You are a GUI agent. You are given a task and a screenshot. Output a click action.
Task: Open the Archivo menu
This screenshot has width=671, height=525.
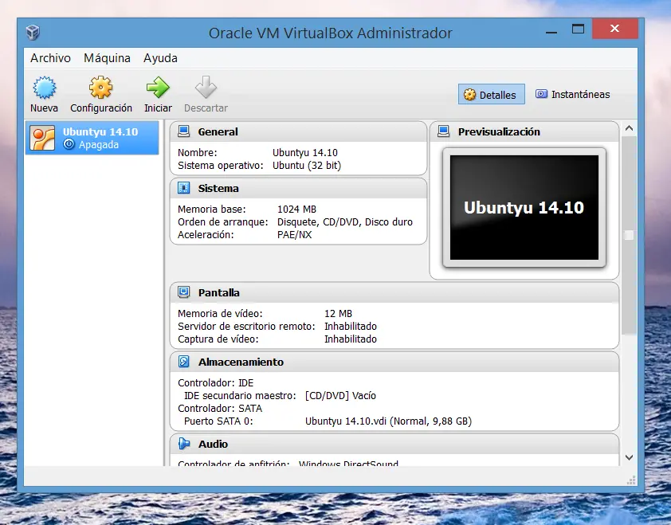pyautogui.click(x=50, y=58)
